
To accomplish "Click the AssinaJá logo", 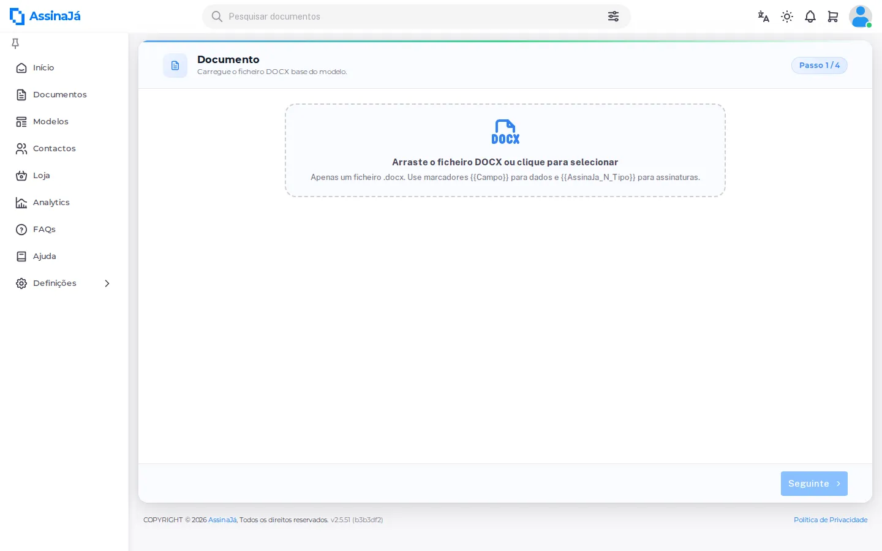I will coord(45,17).
